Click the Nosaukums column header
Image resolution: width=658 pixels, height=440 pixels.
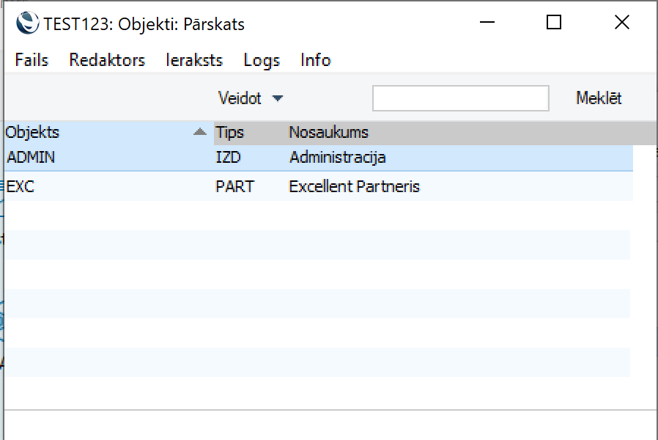[x=328, y=133]
